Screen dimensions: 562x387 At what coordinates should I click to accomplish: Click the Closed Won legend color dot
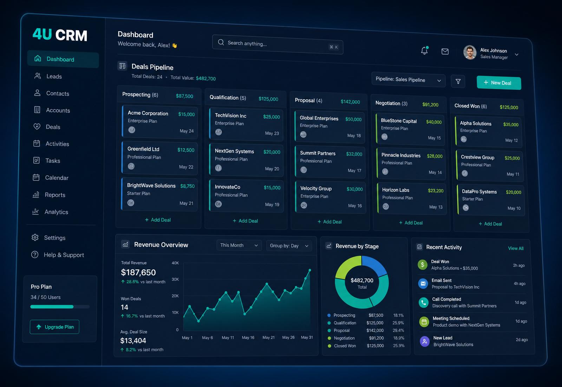pyautogui.click(x=329, y=346)
